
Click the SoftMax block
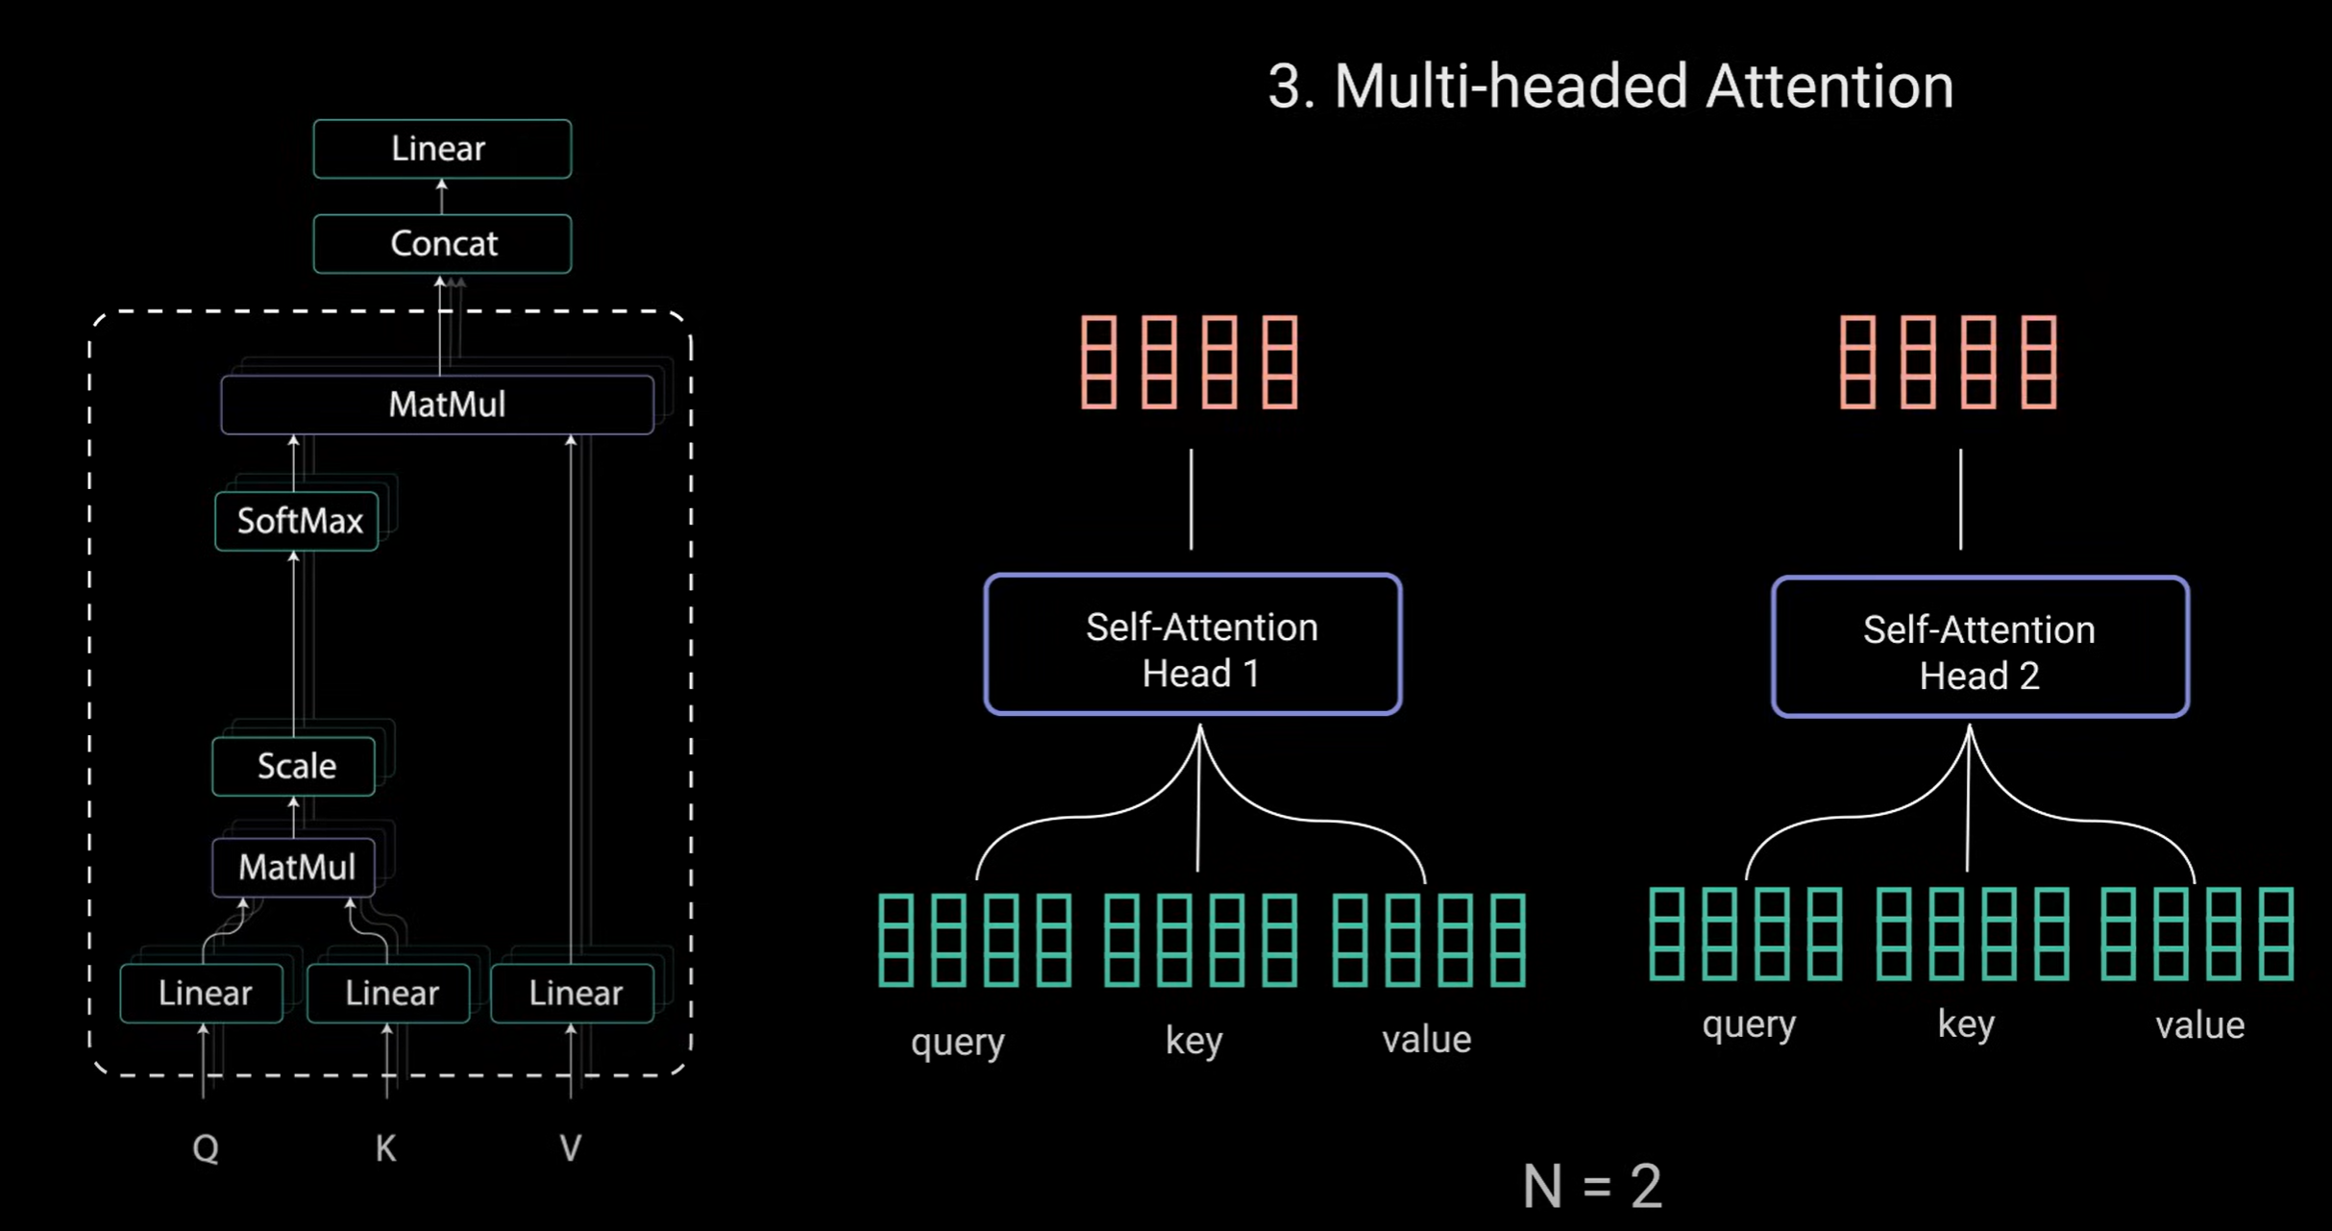point(297,521)
